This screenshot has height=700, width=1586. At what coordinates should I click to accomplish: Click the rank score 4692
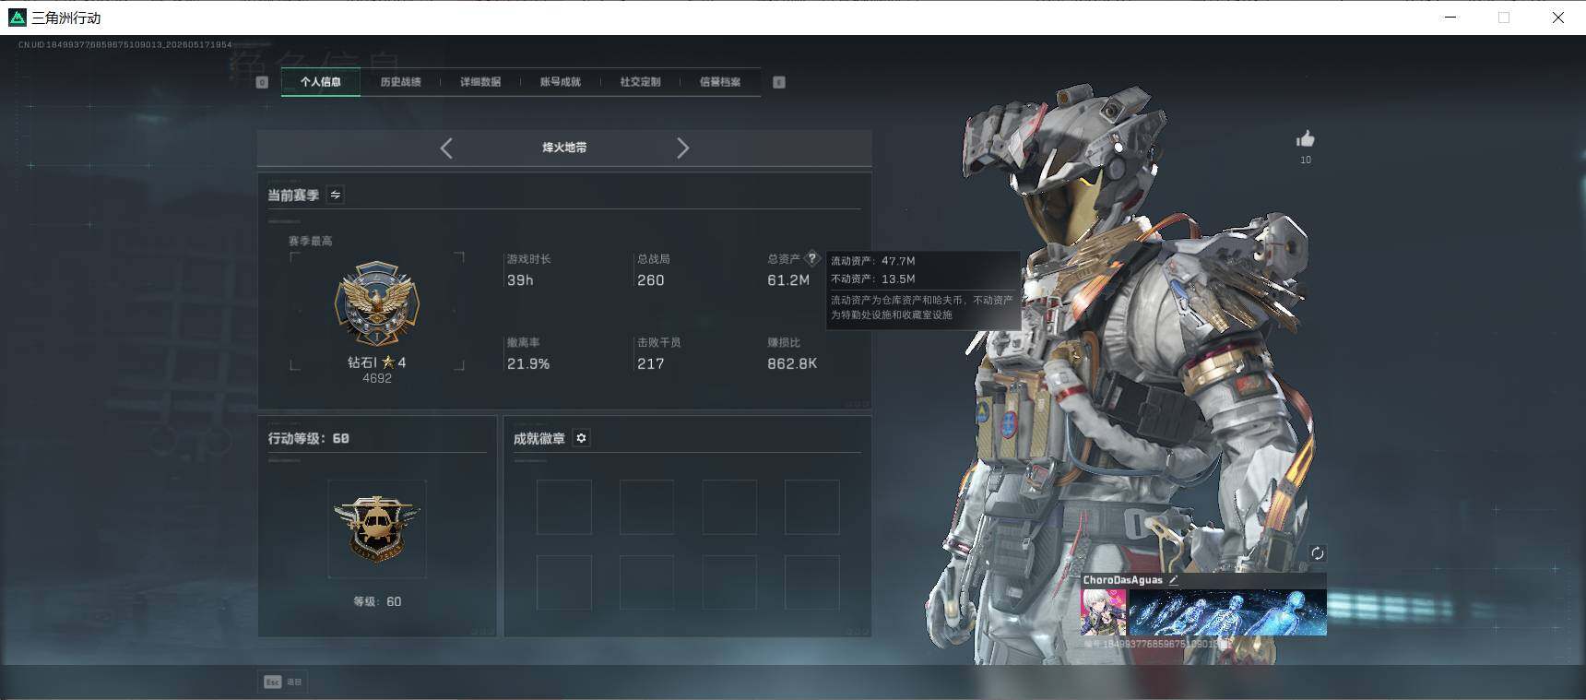coord(377,378)
